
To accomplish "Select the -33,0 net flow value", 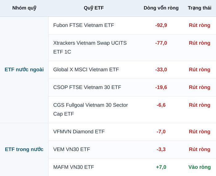I will [x=161, y=69].
